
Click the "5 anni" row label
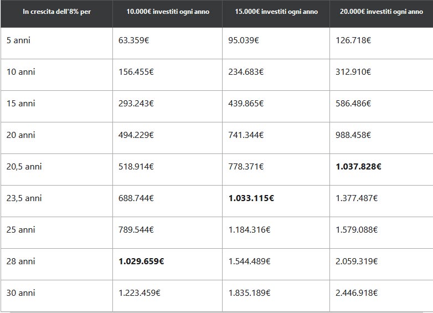[x=19, y=40]
